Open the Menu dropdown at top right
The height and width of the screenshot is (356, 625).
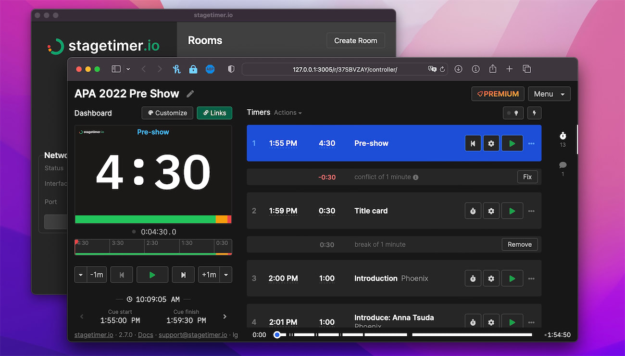(x=549, y=94)
